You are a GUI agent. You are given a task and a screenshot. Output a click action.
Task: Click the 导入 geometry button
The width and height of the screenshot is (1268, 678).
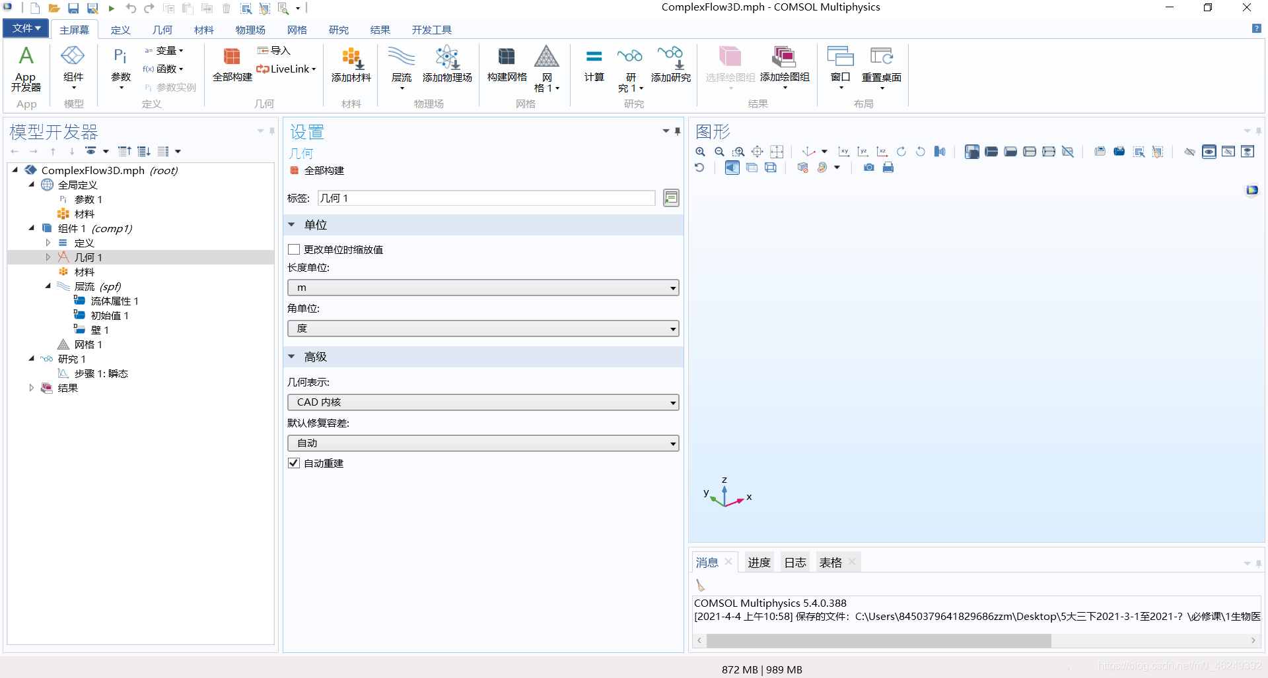pyautogui.click(x=273, y=51)
